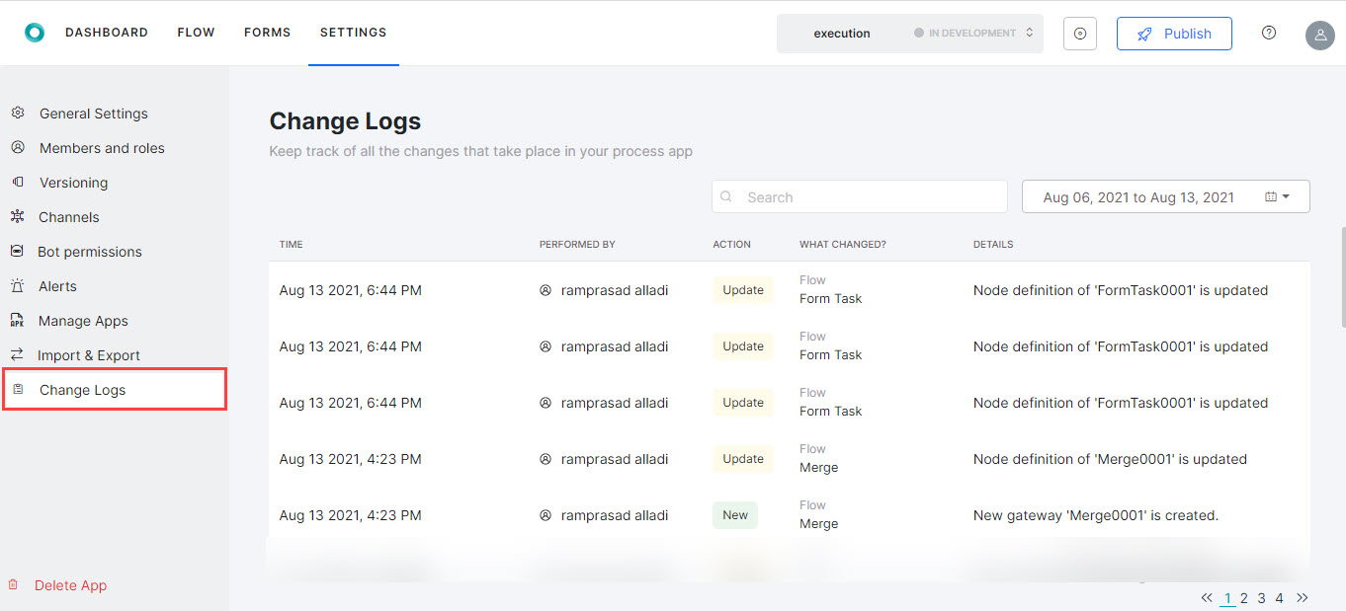Click the Publish button
Screen dimensions: 1346x611
tap(1174, 33)
